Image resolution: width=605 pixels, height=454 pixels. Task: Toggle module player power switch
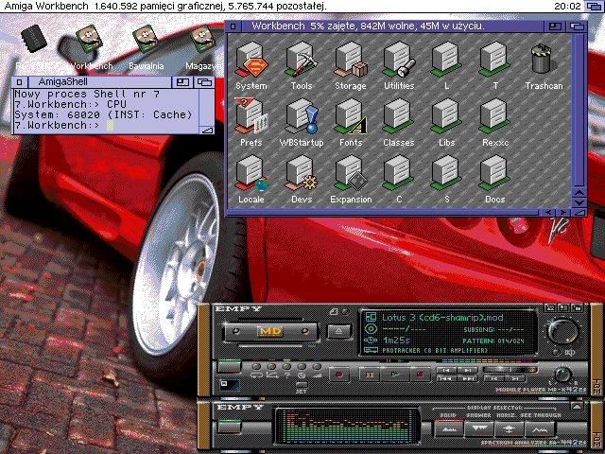point(229,366)
